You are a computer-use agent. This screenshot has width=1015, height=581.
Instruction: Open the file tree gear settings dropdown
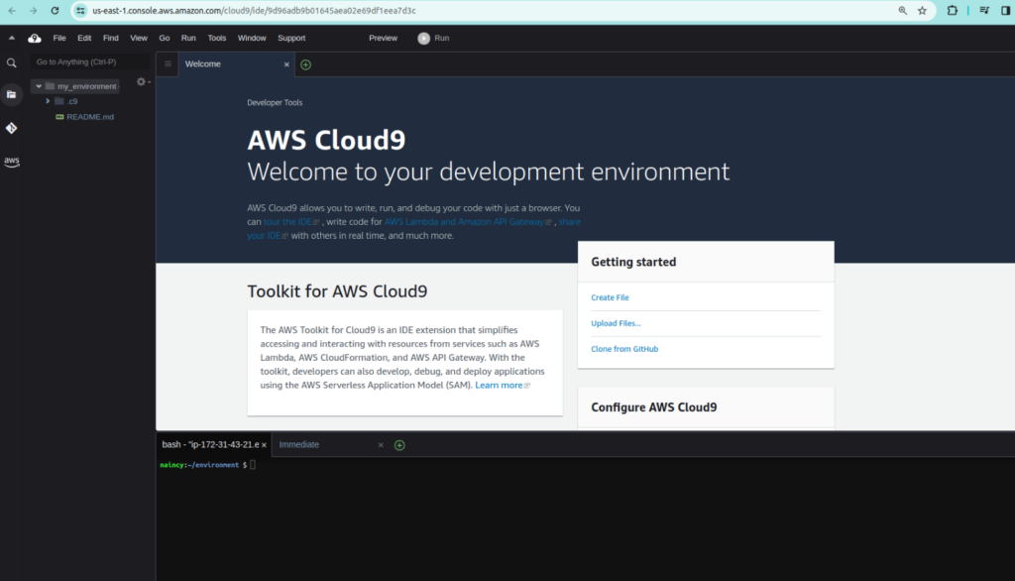tap(142, 82)
